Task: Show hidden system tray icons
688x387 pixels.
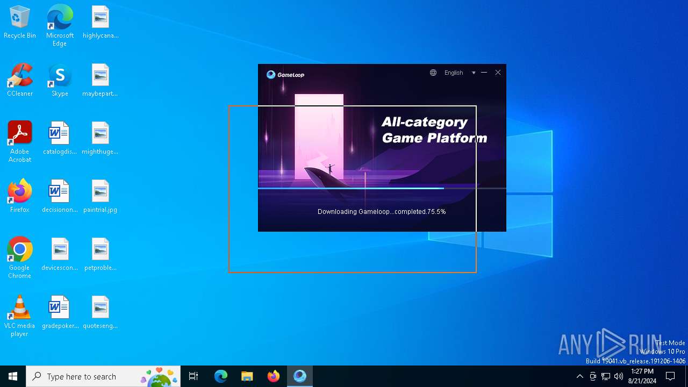Action: point(579,376)
